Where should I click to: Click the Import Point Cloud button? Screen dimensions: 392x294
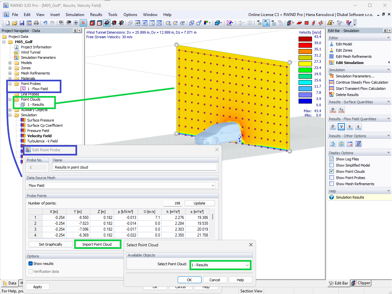click(x=98, y=244)
